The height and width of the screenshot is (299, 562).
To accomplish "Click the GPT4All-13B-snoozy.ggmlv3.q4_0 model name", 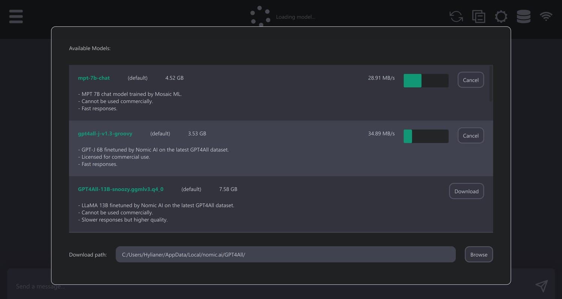I will click(121, 189).
